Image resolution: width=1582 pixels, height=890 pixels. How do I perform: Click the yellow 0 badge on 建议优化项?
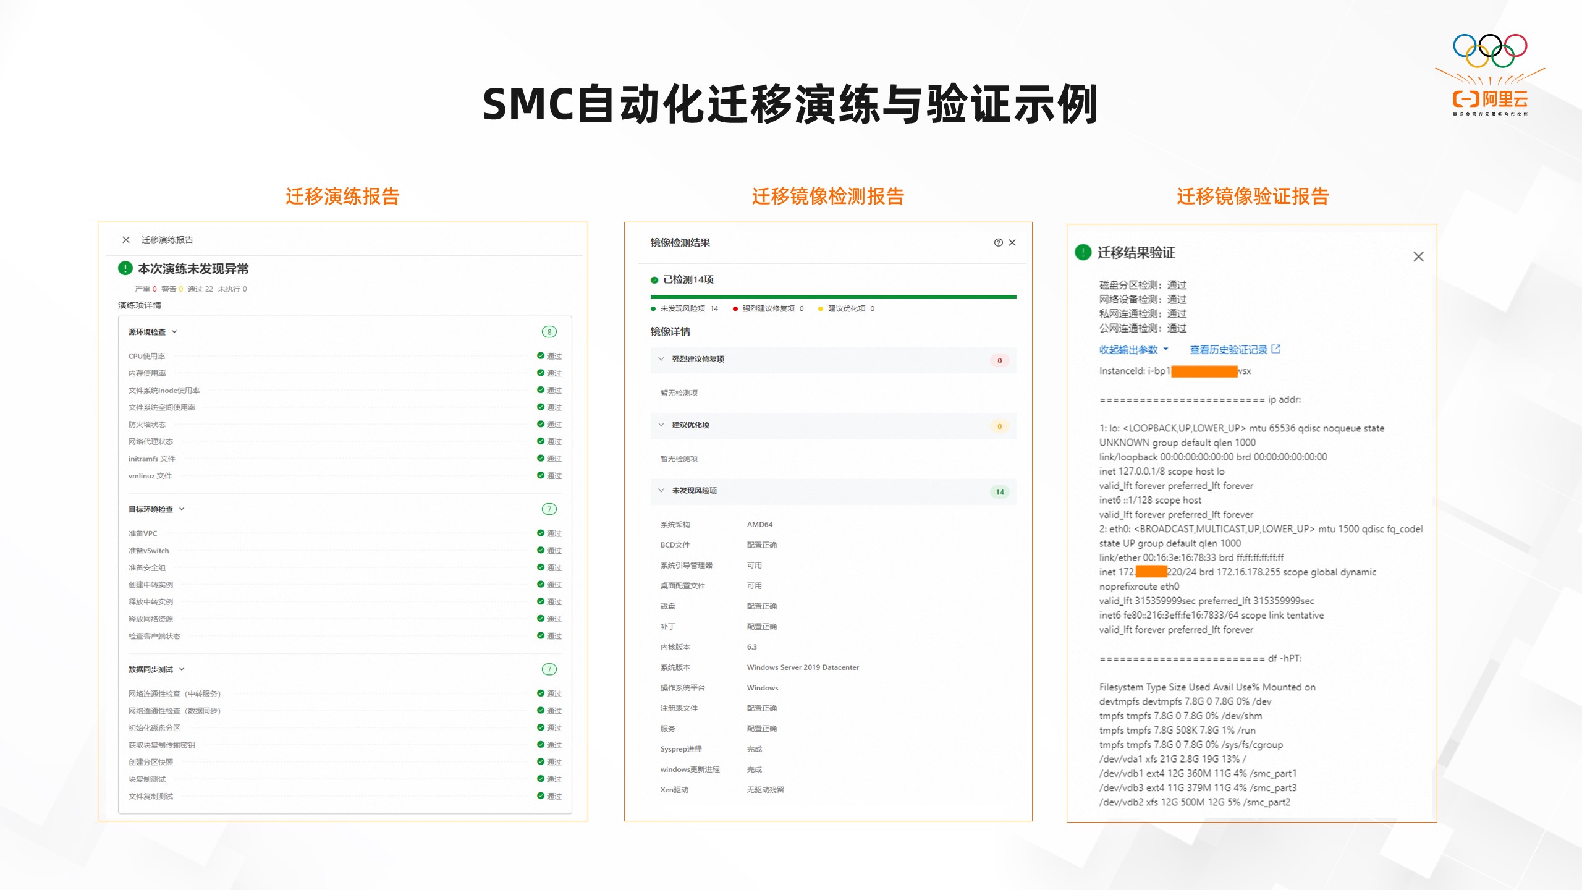(x=999, y=426)
